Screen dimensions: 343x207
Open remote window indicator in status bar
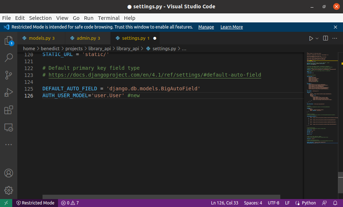pos(6,203)
